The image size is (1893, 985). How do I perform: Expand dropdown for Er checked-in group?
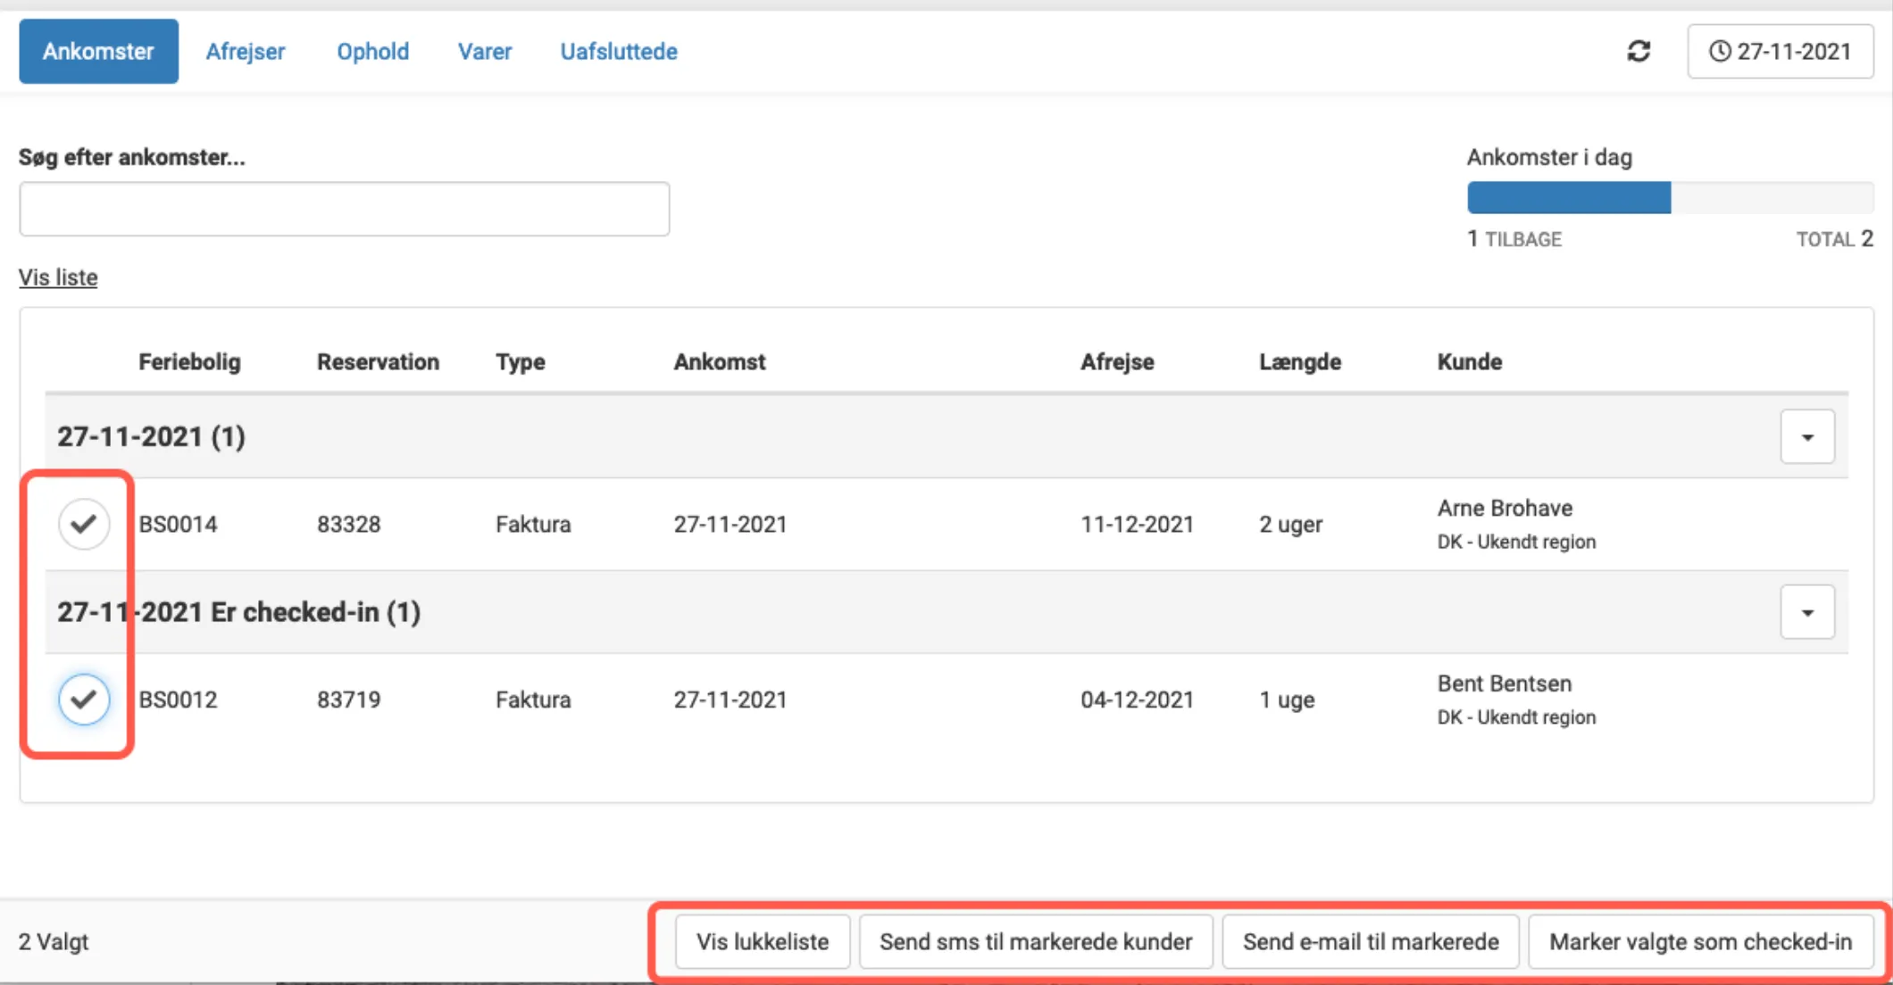coord(1807,613)
